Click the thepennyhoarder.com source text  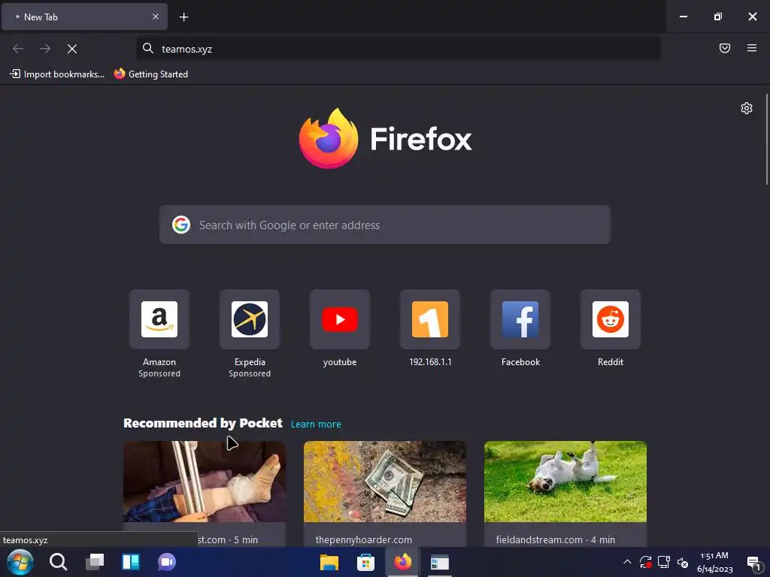pyautogui.click(x=364, y=539)
